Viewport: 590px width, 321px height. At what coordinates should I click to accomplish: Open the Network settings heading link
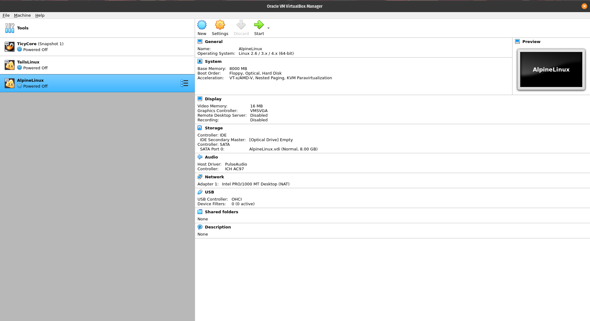click(214, 177)
